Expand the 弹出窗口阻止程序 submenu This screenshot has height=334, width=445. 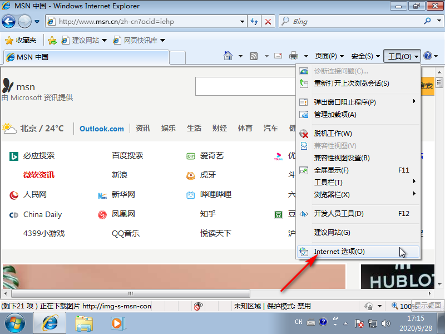(415, 102)
